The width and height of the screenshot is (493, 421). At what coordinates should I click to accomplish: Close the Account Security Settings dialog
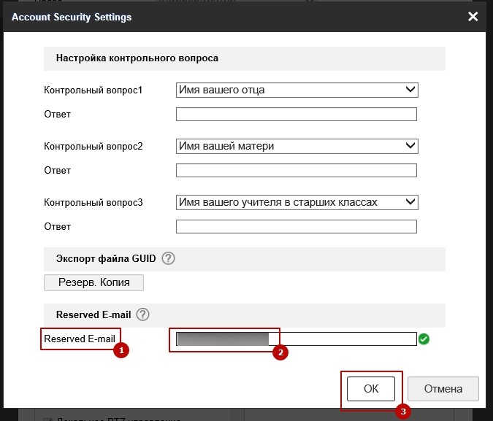(x=473, y=16)
